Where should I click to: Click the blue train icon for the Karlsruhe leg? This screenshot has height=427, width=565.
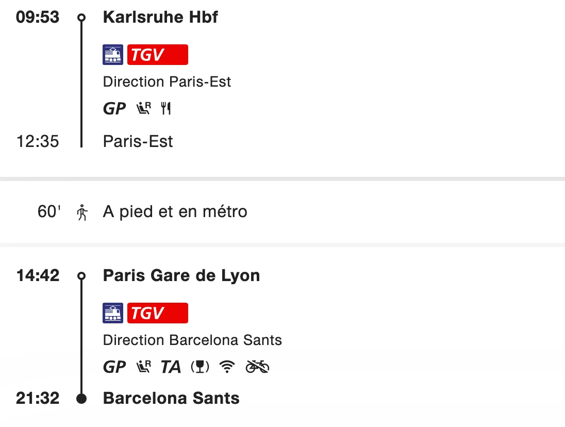113,55
